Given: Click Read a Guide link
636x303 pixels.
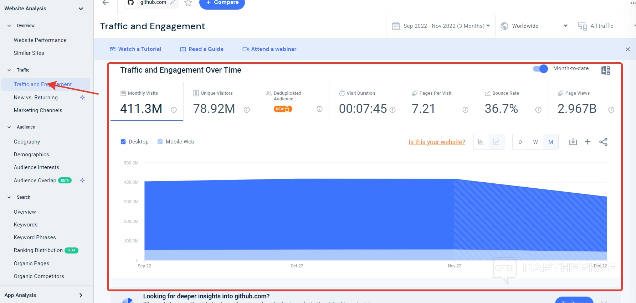Looking at the screenshot, I should click(x=202, y=49).
